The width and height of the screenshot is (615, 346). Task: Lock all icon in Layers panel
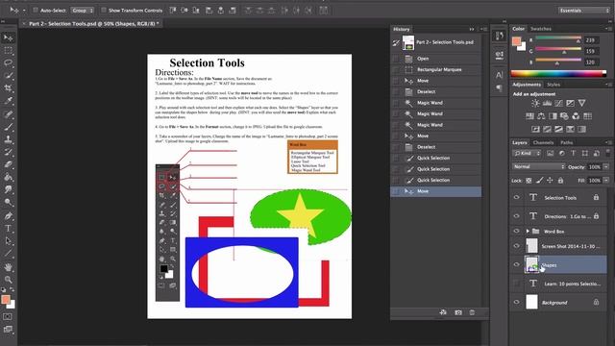560,181
